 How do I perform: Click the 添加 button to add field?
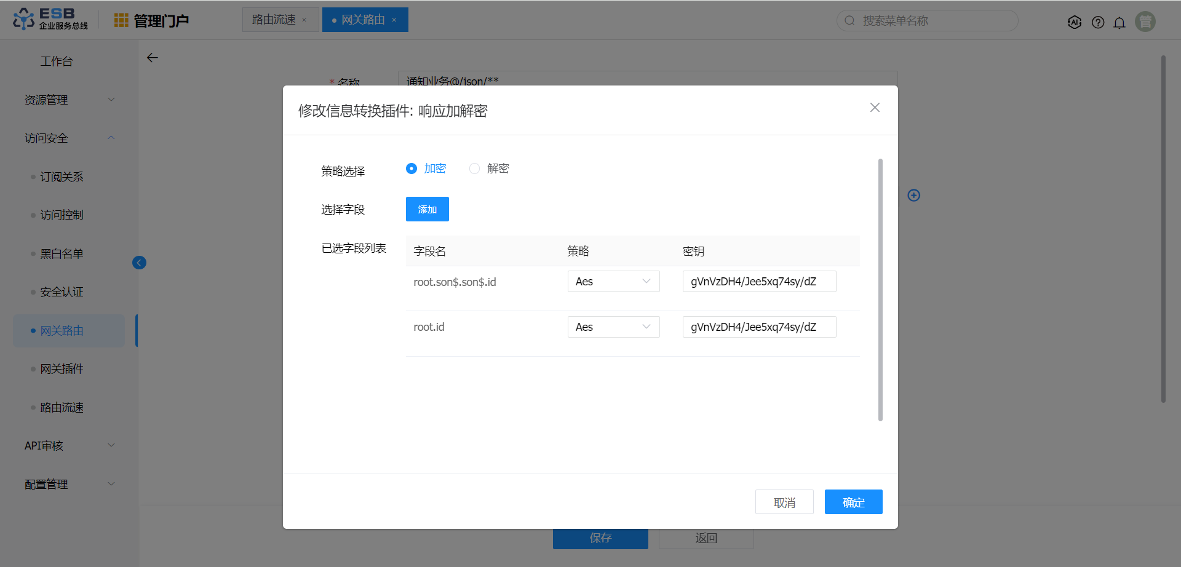pyautogui.click(x=427, y=209)
